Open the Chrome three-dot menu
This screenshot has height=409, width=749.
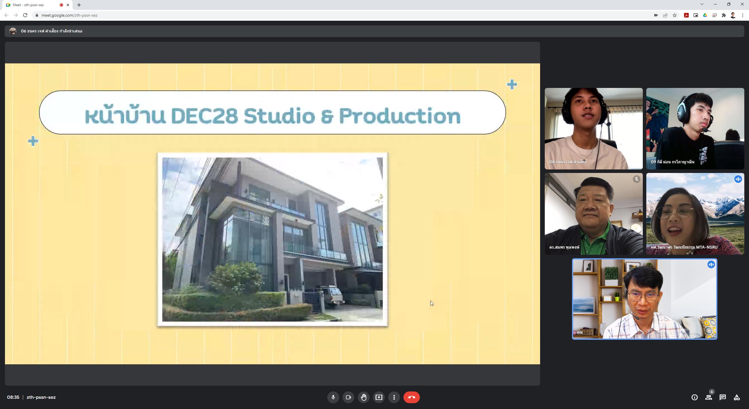[x=743, y=15]
